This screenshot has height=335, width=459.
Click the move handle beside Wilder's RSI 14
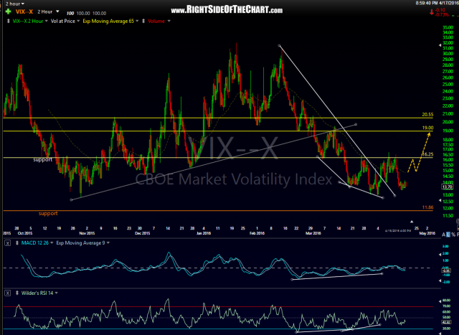tap(17, 293)
